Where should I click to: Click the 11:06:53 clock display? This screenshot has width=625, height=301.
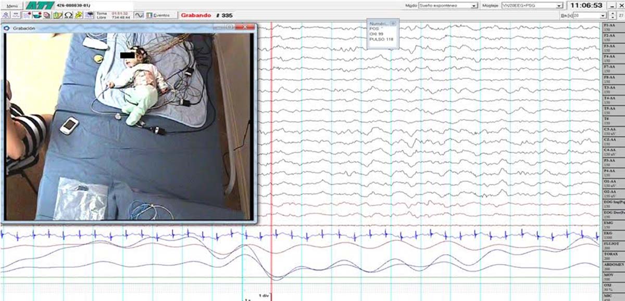click(x=586, y=5)
